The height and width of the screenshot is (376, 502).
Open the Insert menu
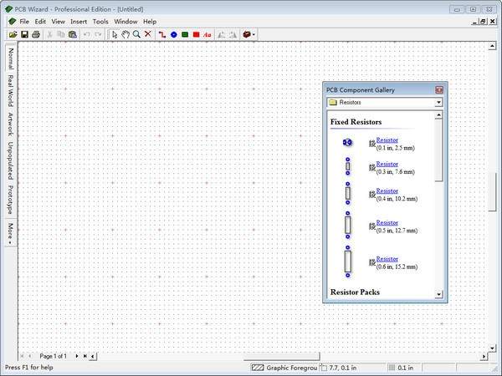(79, 21)
